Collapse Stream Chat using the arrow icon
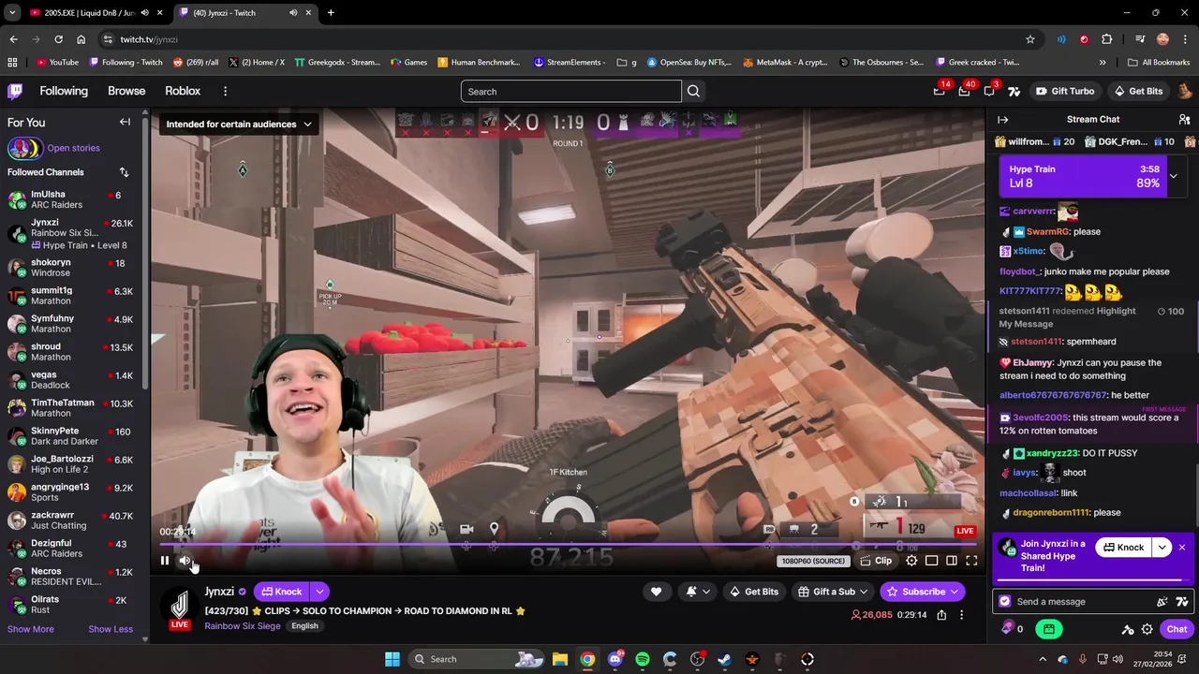The height and width of the screenshot is (674, 1199). 1002,120
